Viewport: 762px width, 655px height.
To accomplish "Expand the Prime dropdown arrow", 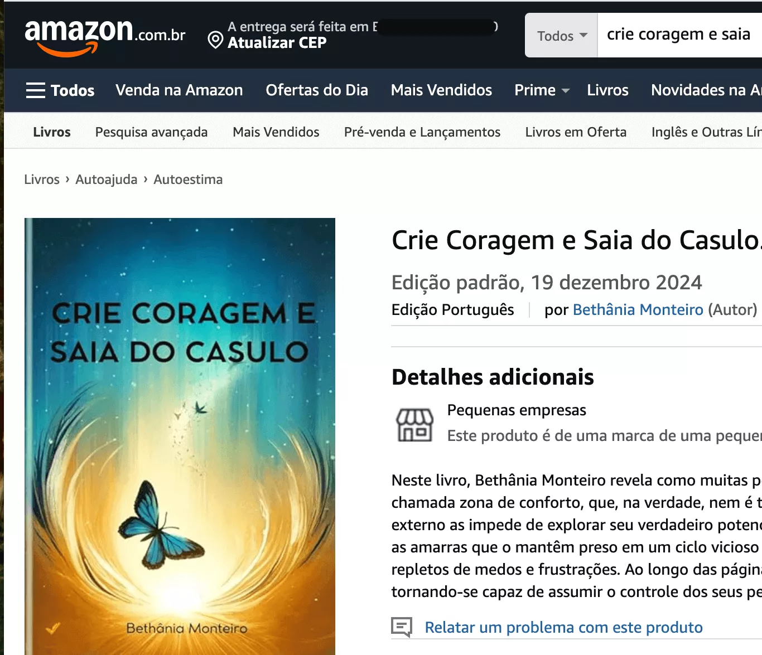I will [x=566, y=91].
